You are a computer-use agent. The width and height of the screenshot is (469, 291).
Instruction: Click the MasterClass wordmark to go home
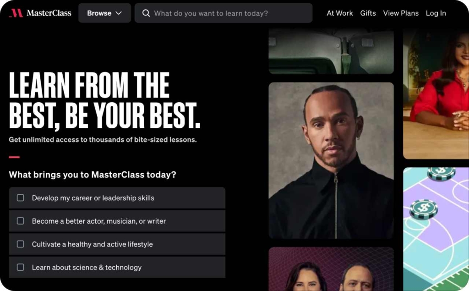[x=49, y=13]
